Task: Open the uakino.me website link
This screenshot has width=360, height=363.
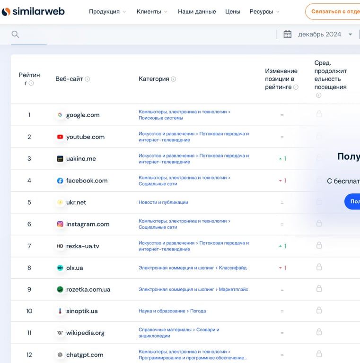Action: (81, 159)
